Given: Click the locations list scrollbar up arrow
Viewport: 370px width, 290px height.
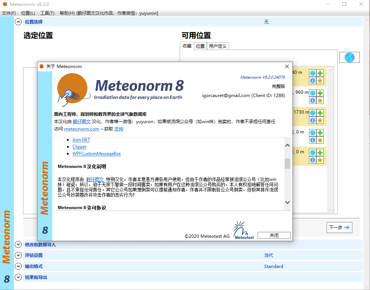Looking at the screenshot, I should click(x=330, y=70).
